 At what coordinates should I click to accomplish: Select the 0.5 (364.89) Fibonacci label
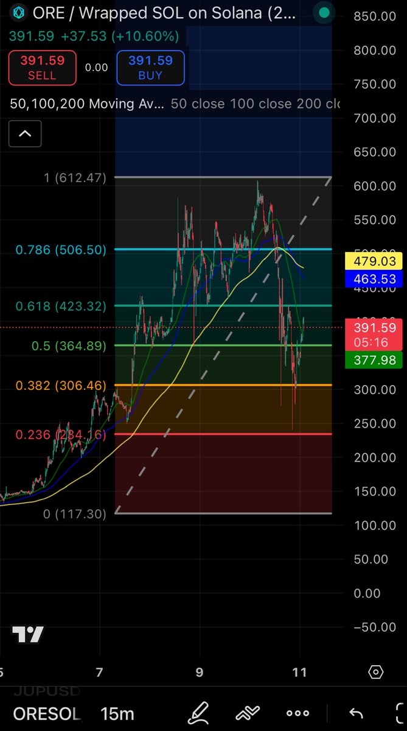[x=69, y=346]
